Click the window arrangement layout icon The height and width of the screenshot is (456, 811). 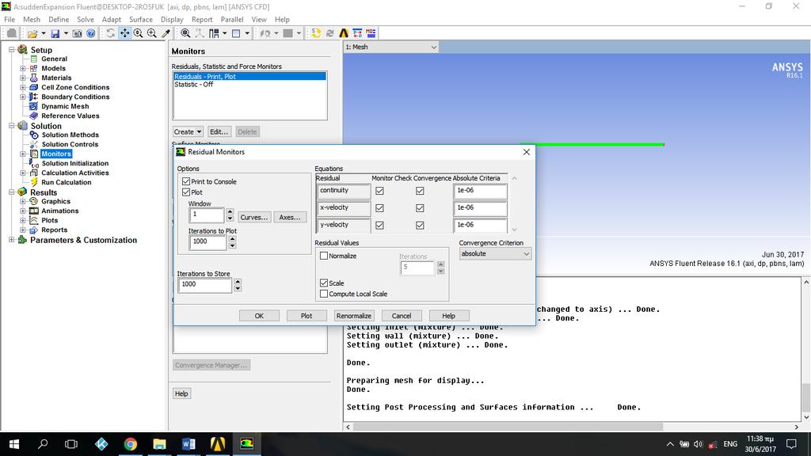tap(214, 33)
